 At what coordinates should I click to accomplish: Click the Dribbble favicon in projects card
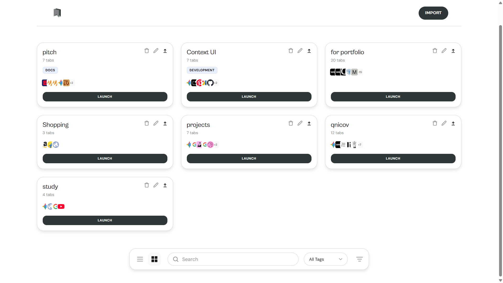click(x=210, y=144)
